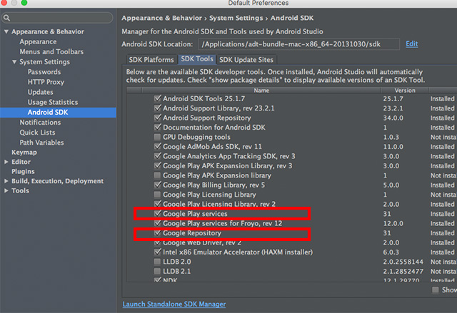Expand the Editor settings group
The height and width of the screenshot is (313, 457).
(6, 162)
